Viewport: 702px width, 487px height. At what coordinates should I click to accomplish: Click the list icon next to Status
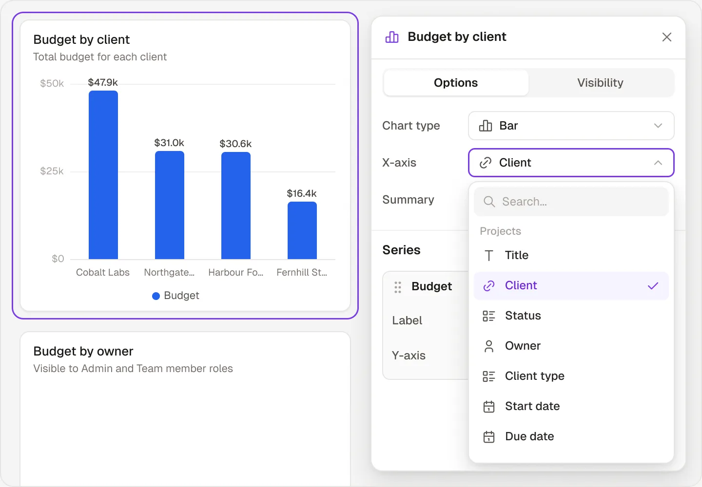point(489,316)
